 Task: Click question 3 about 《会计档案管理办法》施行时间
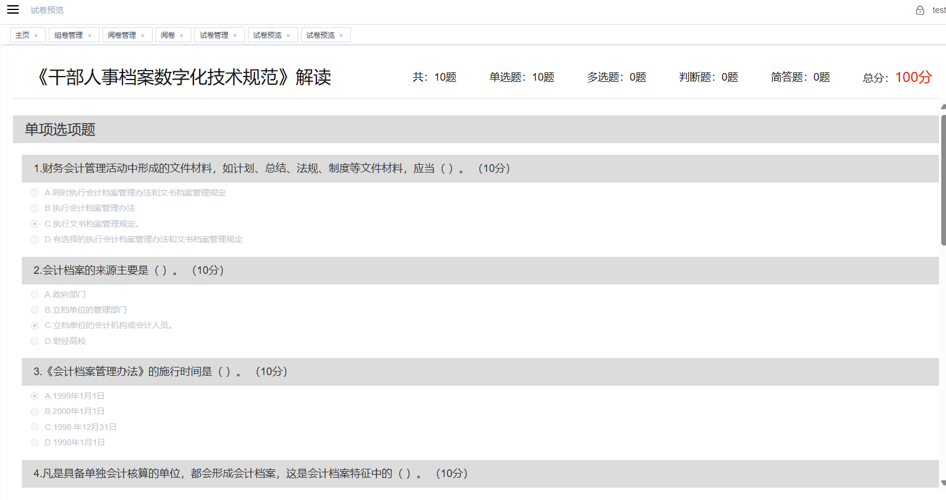click(x=480, y=372)
